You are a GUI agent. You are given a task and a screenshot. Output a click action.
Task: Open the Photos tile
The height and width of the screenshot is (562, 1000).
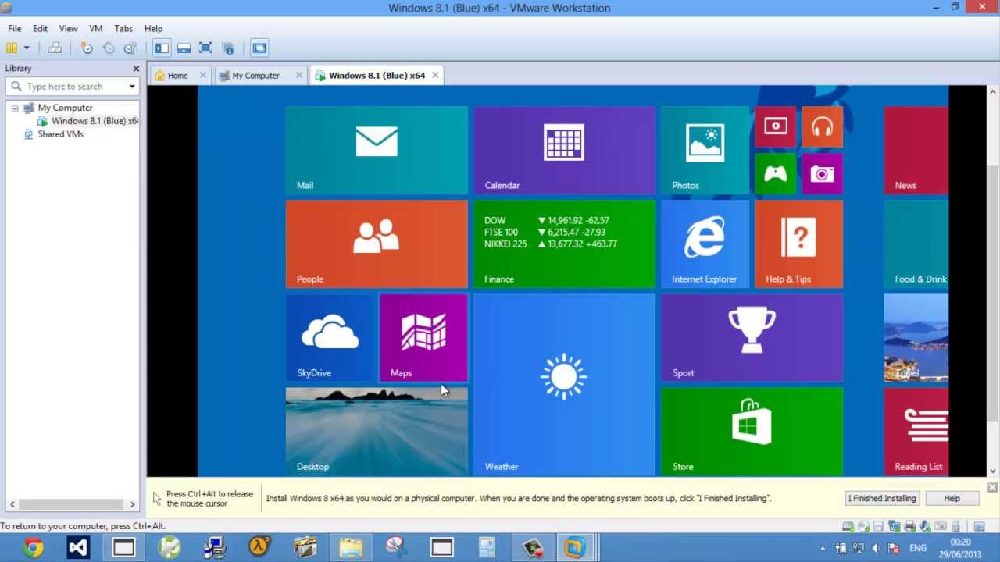click(705, 150)
